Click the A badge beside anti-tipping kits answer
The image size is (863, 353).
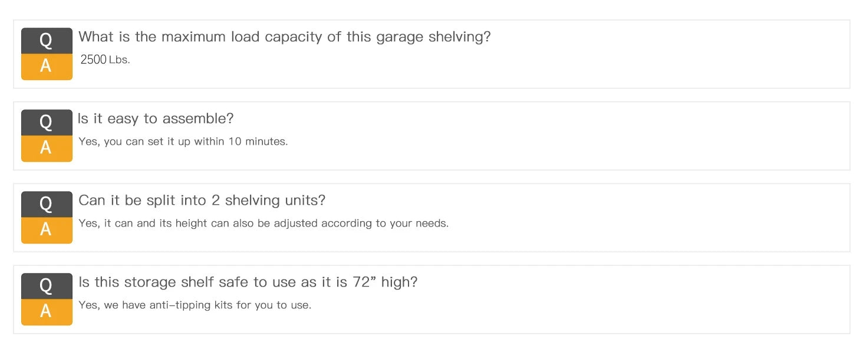click(x=47, y=312)
